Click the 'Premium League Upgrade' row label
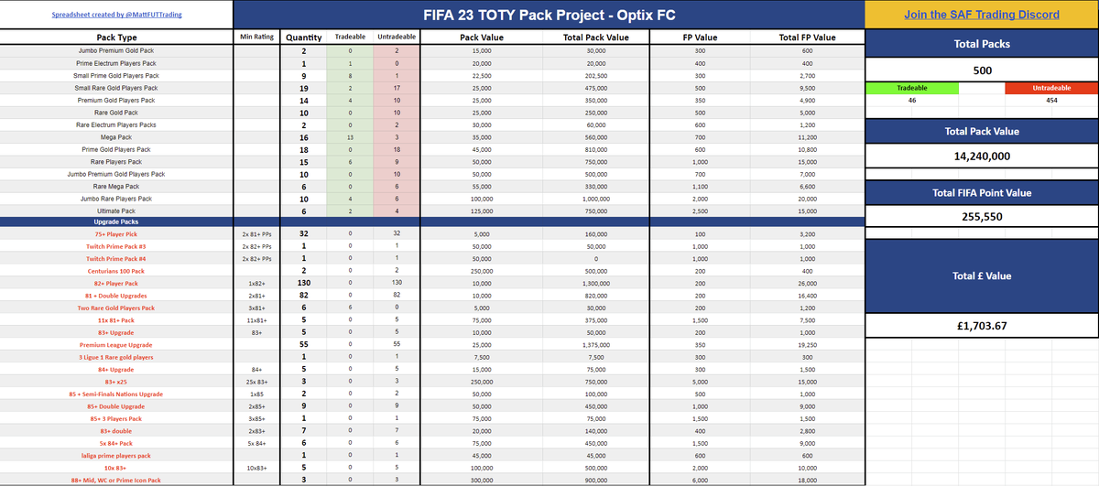 [116, 345]
